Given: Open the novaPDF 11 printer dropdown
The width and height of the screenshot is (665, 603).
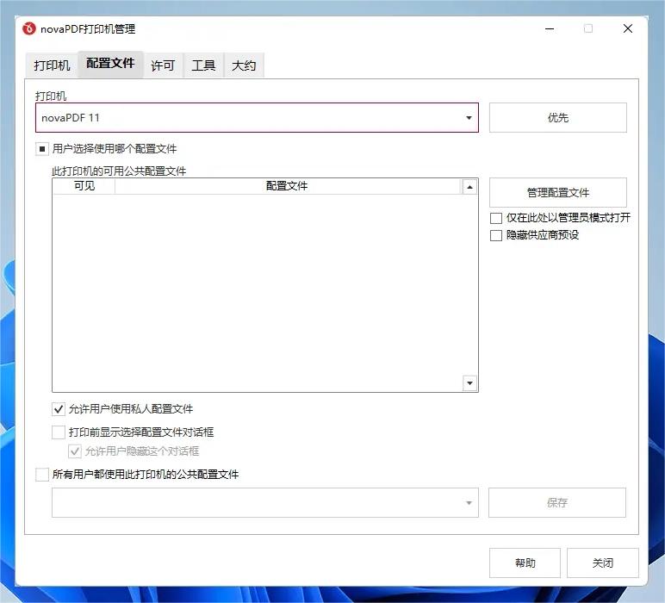Looking at the screenshot, I should coord(257,117).
